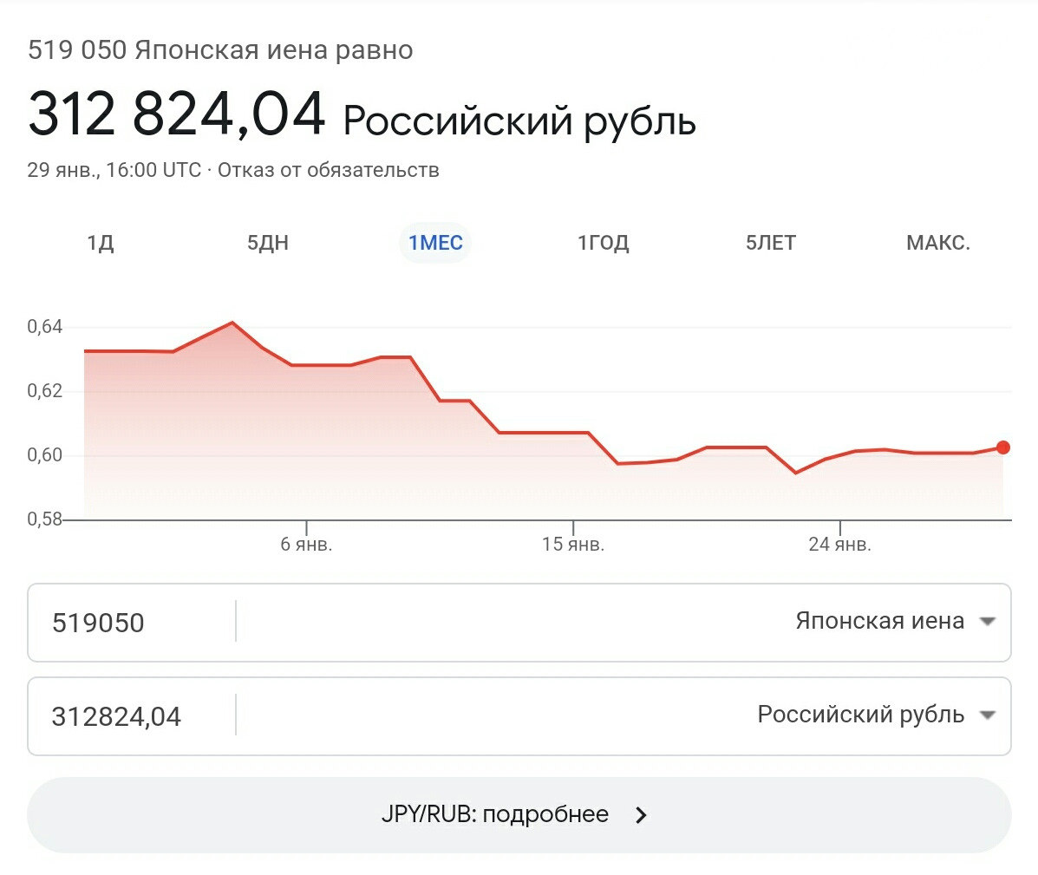Click the arrow beside Японская иена
Screen dimensions: 1038x875
[987, 622]
